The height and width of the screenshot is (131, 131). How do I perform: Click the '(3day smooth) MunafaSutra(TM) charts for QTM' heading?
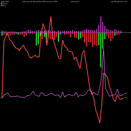pos(40,2)
